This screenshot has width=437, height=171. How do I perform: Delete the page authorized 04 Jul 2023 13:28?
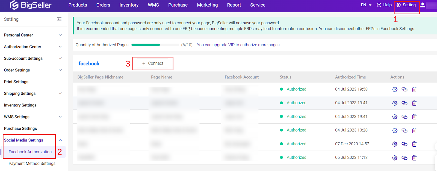(414, 131)
